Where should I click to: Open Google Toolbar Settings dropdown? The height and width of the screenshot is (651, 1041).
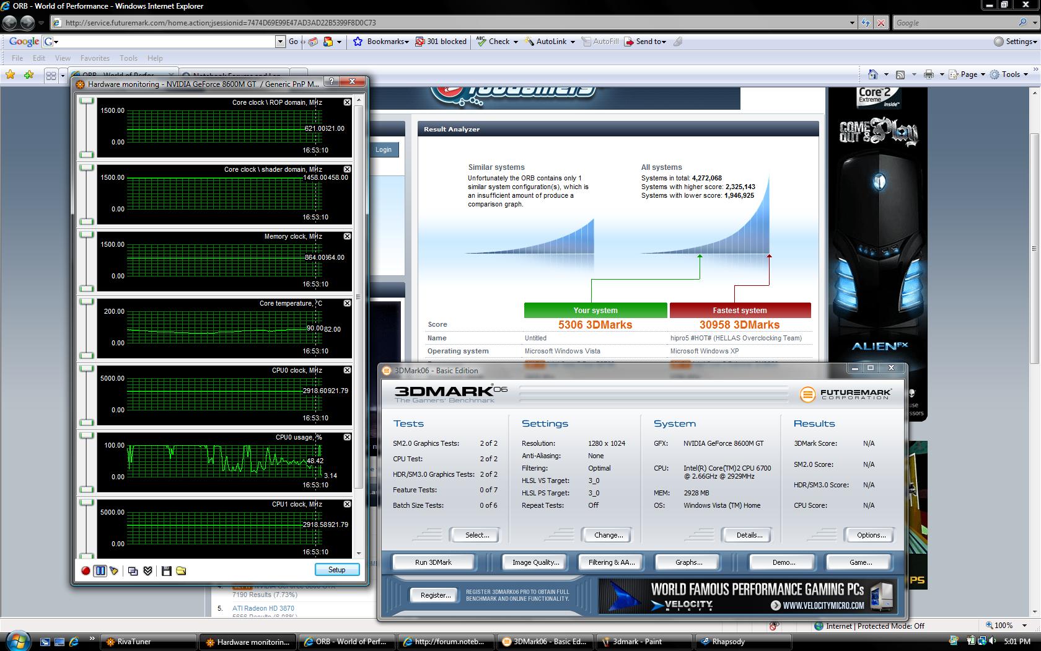[x=1016, y=42]
